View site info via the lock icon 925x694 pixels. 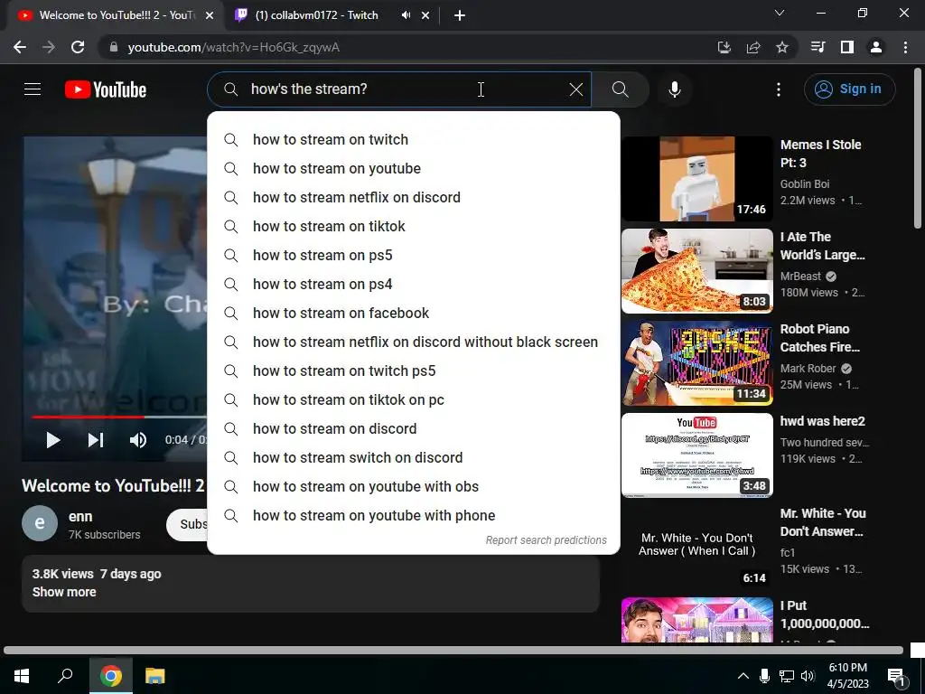(114, 47)
